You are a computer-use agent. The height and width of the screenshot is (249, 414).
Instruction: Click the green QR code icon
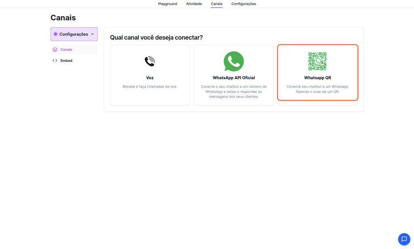click(x=317, y=61)
